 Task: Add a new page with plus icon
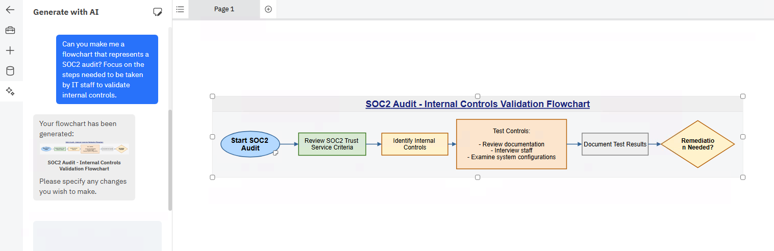[x=268, y=9]
